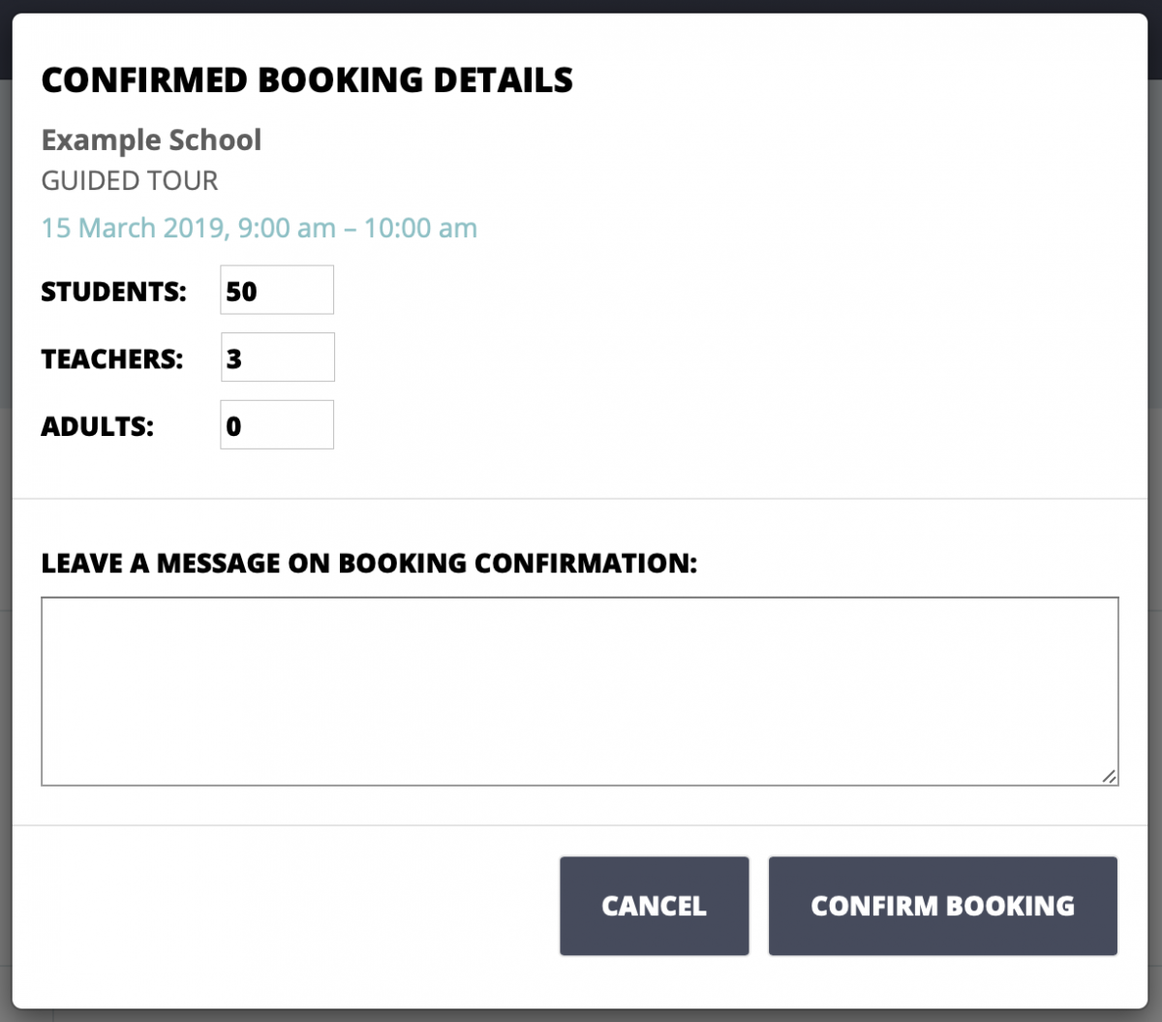1162x1022 pixels.
Task: Select the TEACHERS input showing 3
Action: point(276,356)
